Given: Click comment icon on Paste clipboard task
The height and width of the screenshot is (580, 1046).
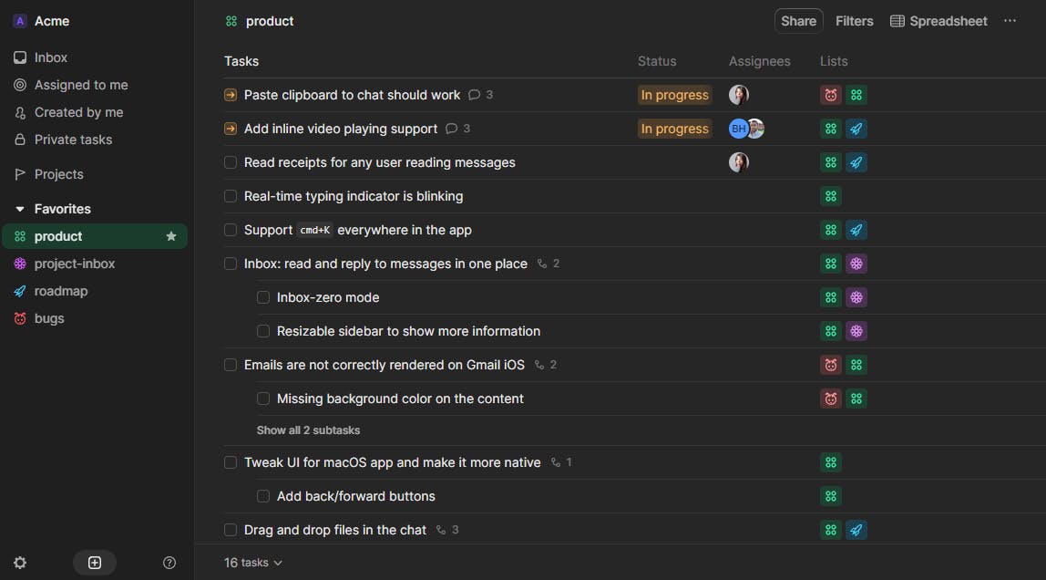Looking at the screenshot, I should [x=474, y=95].
